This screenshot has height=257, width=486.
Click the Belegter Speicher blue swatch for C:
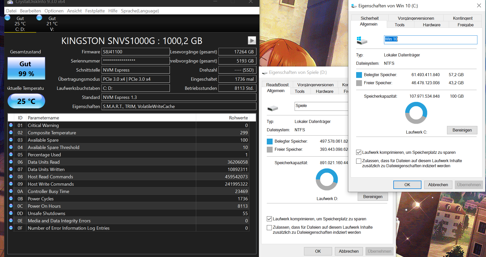[x=359, y=75]
